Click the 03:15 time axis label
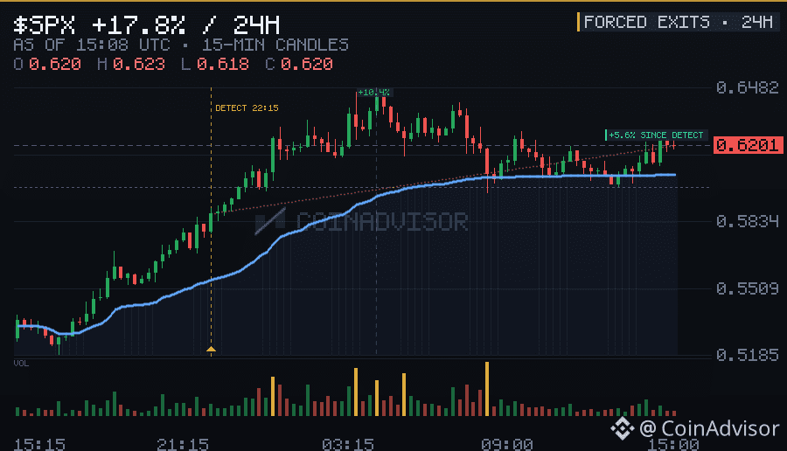 click(x=348, y=445)
